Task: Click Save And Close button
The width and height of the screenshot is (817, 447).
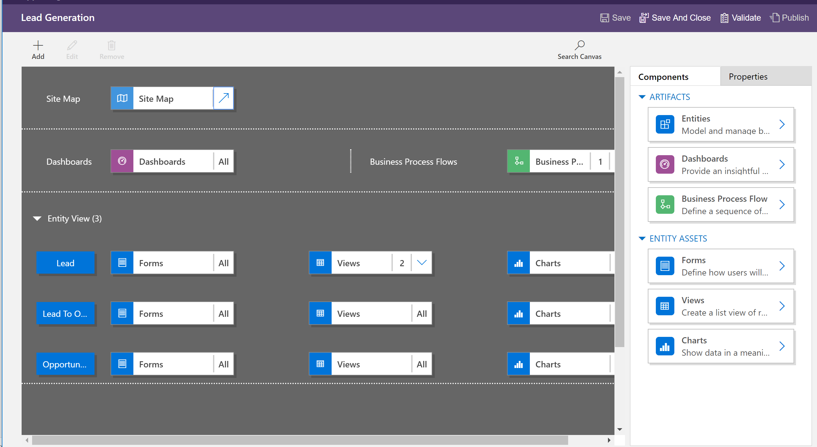Action: click(675, 18)
